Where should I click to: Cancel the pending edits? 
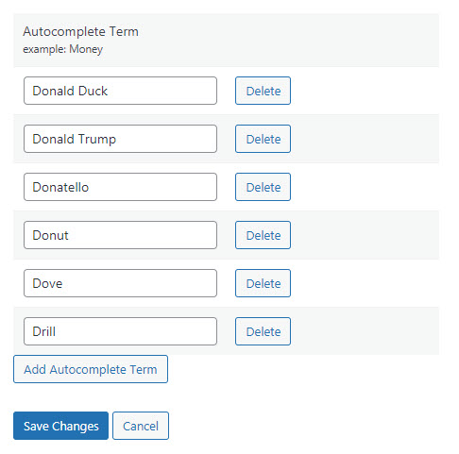point(141,426)
